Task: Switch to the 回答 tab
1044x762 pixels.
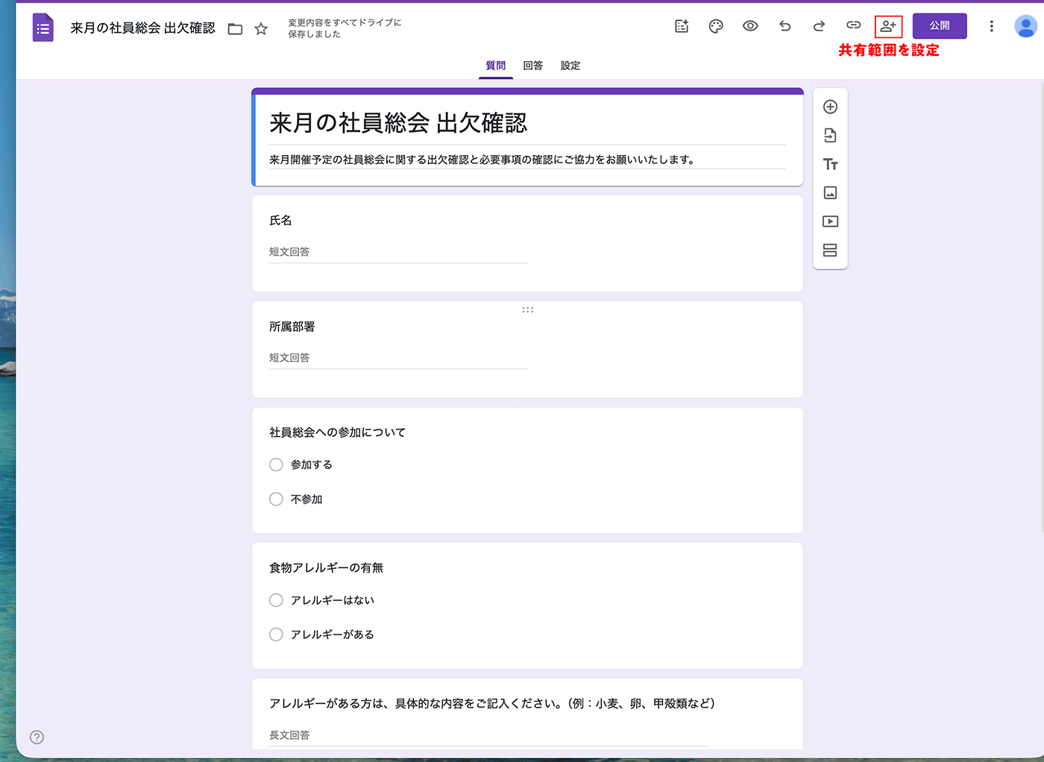Action: 532,66
